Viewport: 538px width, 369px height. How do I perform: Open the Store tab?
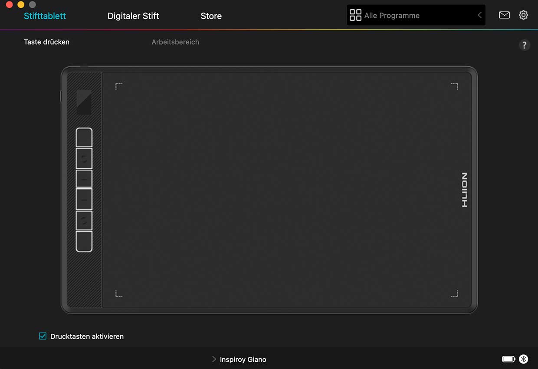pyautogui.click(x=211, y=16)
